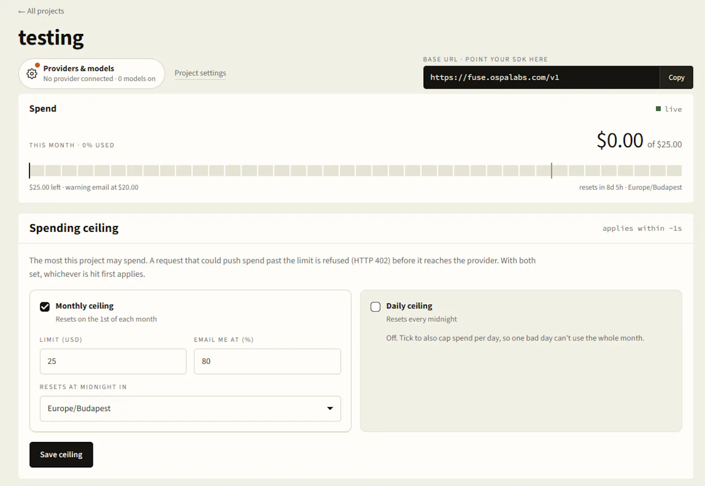The image size is (705, 486).
Task: Click the $0.00 spend amount
Action: [620, 141]
